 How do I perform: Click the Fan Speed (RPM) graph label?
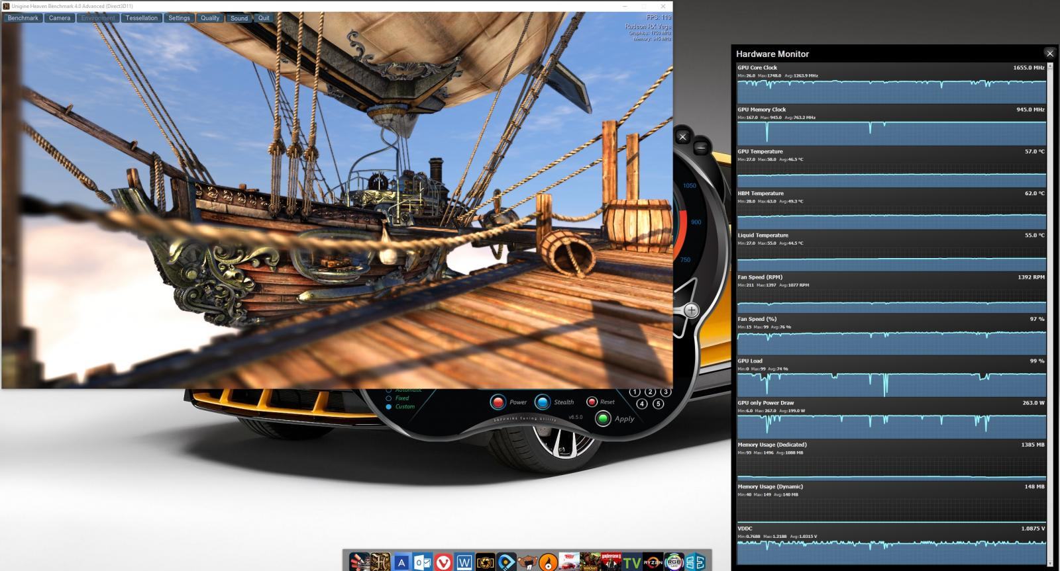(x=760, y=277)
